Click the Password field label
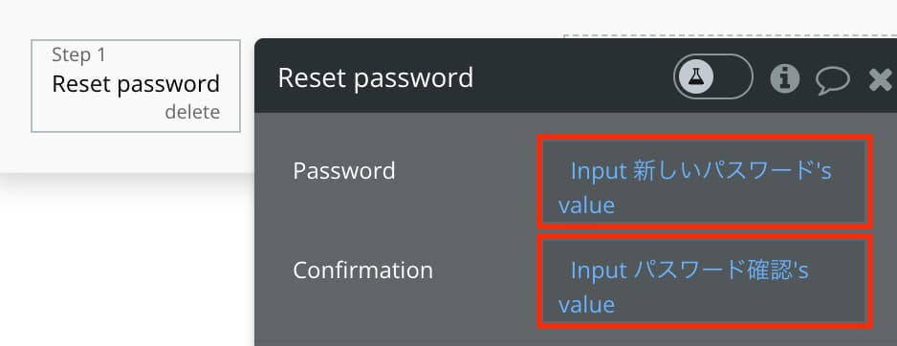 point(344,170)
